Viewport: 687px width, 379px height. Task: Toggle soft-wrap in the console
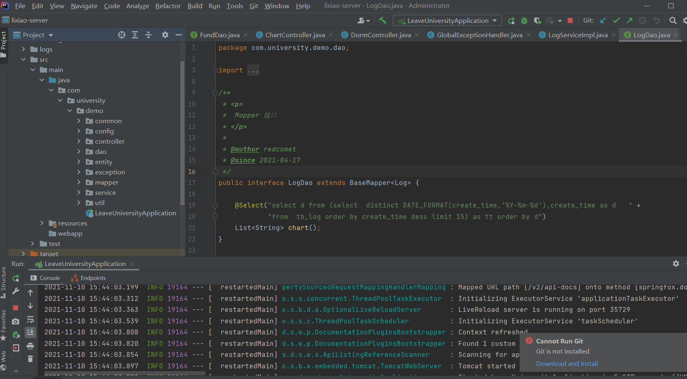pyautogui.click(x=30, y=319)
